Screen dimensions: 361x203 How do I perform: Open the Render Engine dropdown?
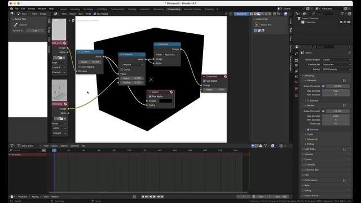336,60
